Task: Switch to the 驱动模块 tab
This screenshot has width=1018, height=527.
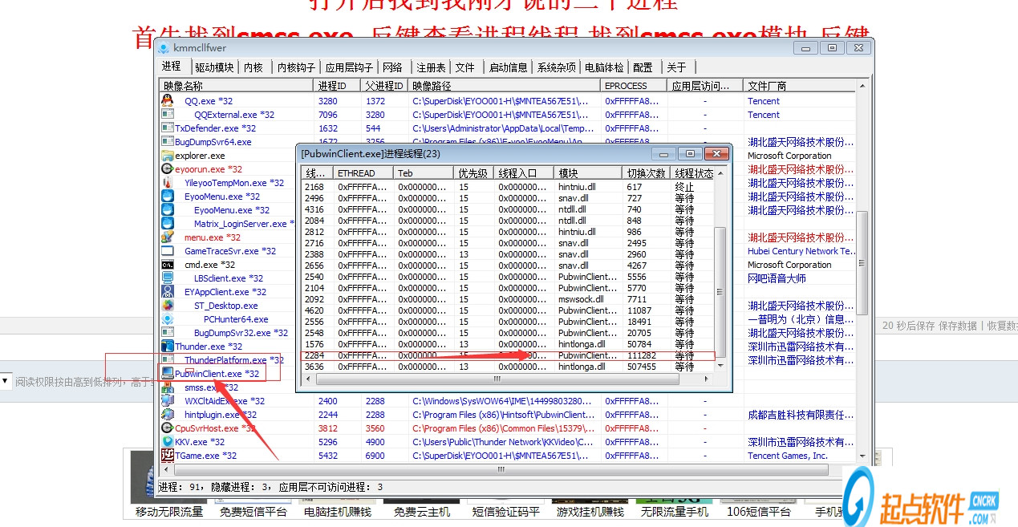Action: click(x=215, y=67)
